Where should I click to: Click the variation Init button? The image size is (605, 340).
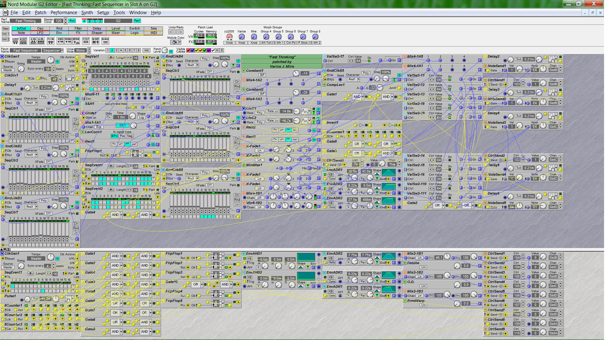tap(146, 50)
